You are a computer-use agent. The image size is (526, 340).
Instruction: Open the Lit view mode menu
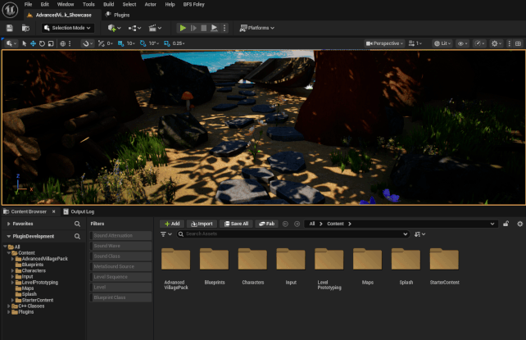(442, 43)
